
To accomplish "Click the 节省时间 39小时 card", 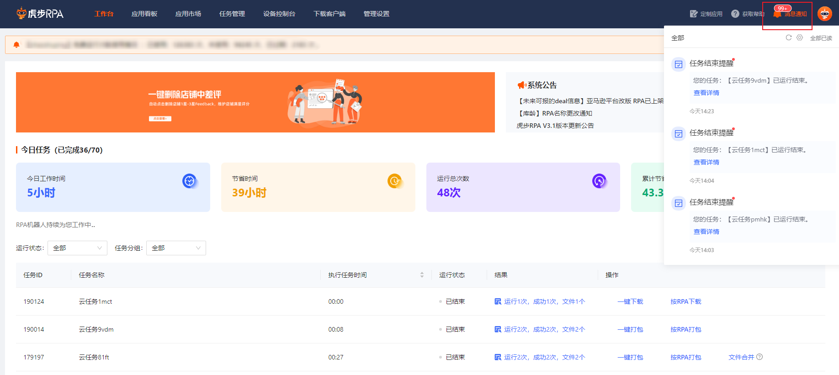I will point(318,187).
